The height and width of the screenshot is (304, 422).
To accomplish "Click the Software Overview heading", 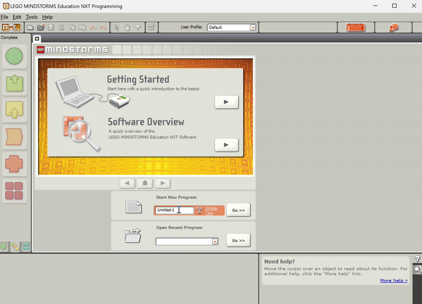I will pos(146,122).
